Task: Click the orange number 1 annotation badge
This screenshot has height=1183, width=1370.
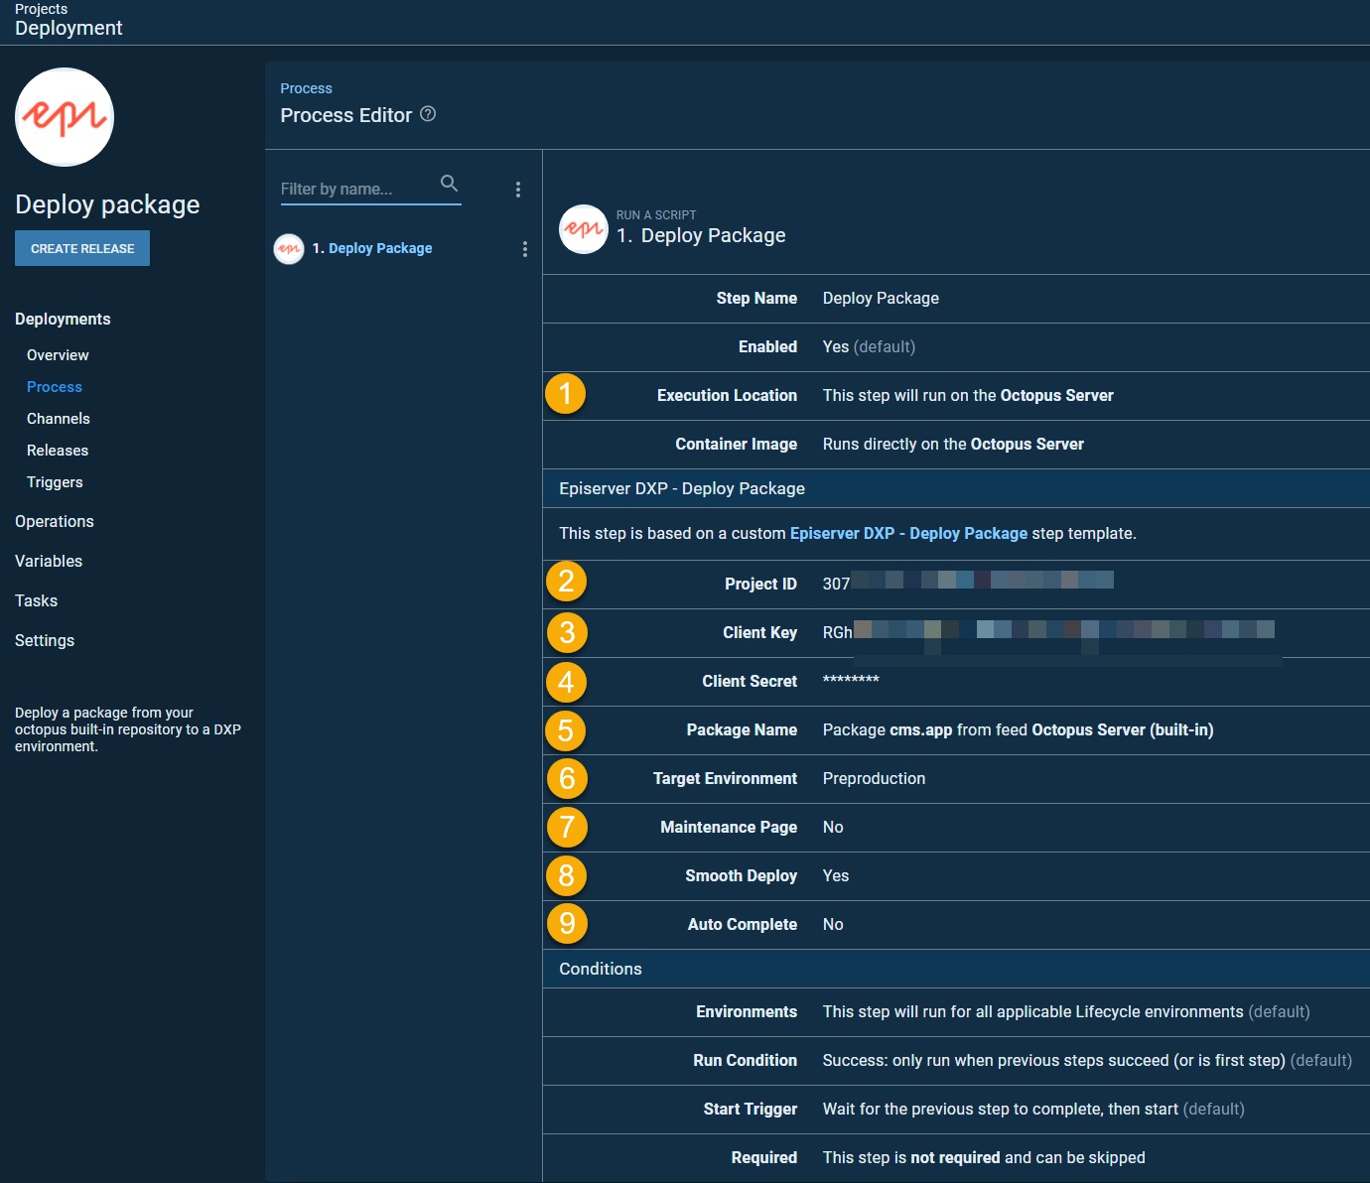Action: click(x=566, y=394)
